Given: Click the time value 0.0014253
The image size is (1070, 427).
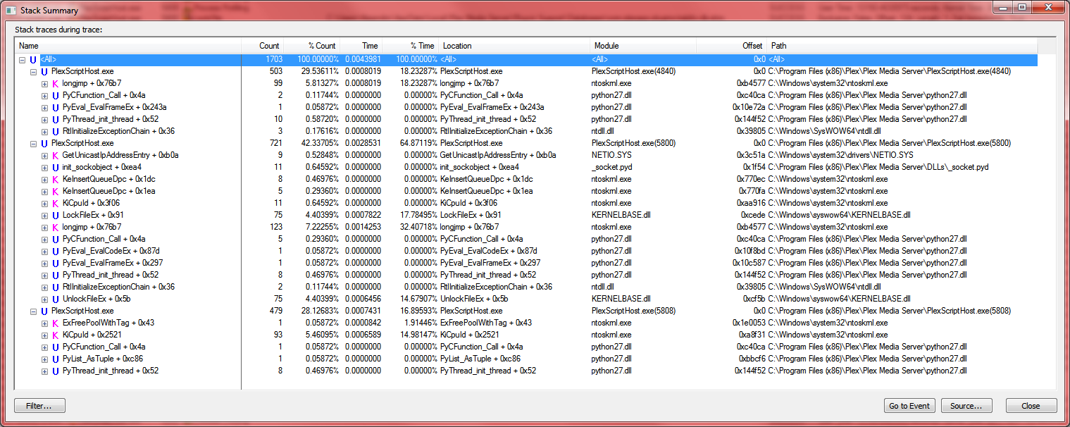Looking at the screenshot, I should [x=363, y=227].
